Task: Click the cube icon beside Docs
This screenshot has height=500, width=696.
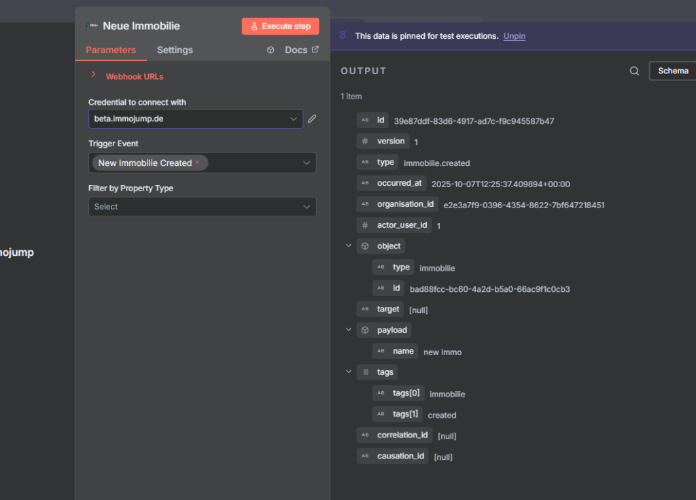Action: pos(271,50)
